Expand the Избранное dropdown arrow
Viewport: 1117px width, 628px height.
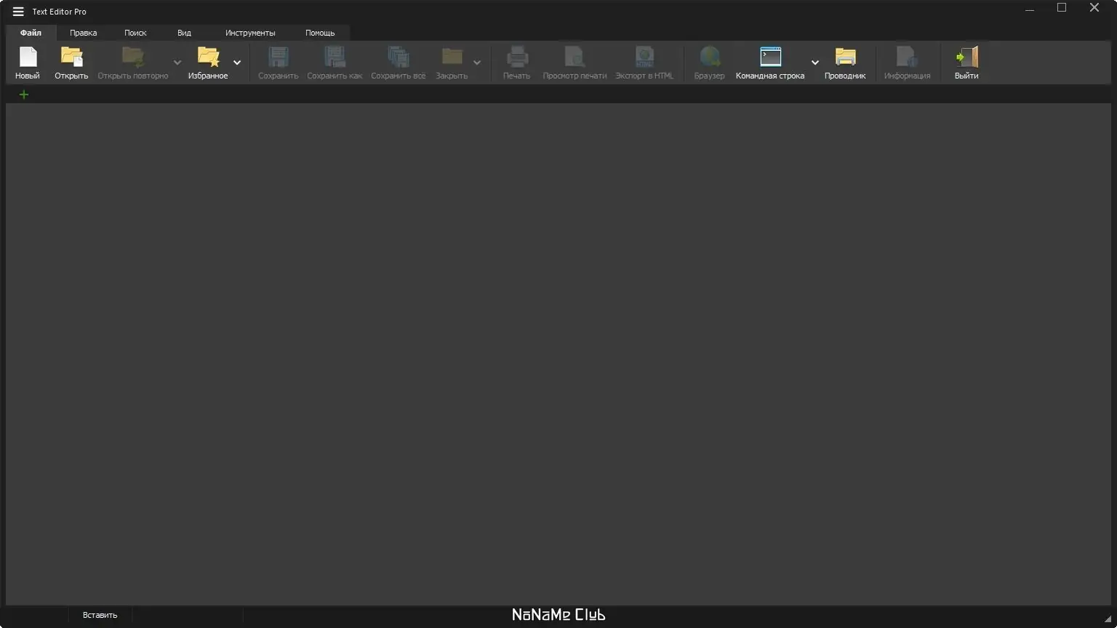[237, 63]
